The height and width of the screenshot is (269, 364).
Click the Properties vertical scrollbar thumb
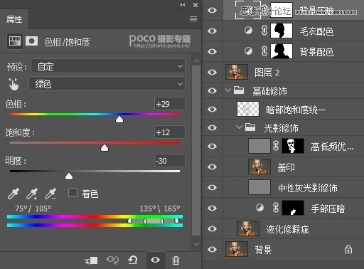click(196, 150)
